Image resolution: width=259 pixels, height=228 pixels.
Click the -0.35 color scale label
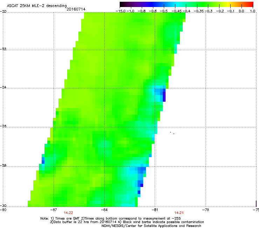click(199, 11)
